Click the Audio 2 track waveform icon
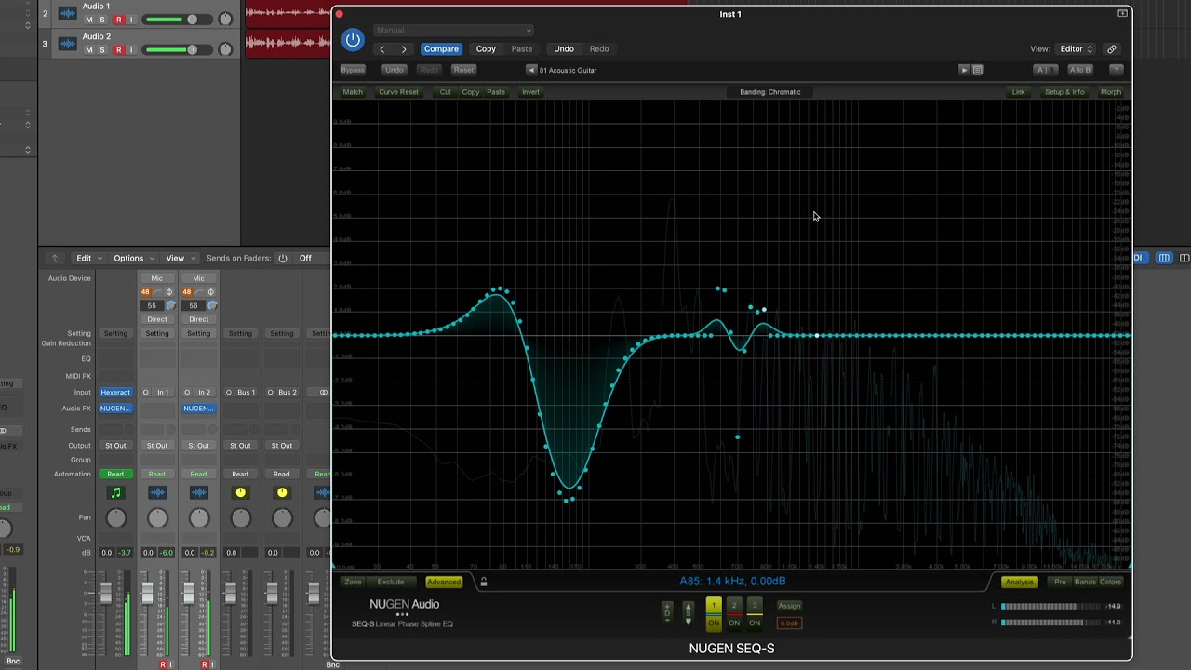 click(x=67, y=43)
